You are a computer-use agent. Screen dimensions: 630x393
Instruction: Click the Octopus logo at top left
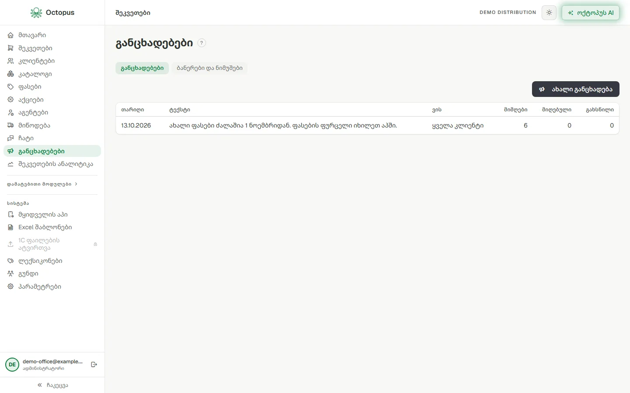[52, 13]
